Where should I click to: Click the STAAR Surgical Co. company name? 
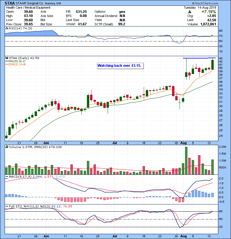(29, 3)
